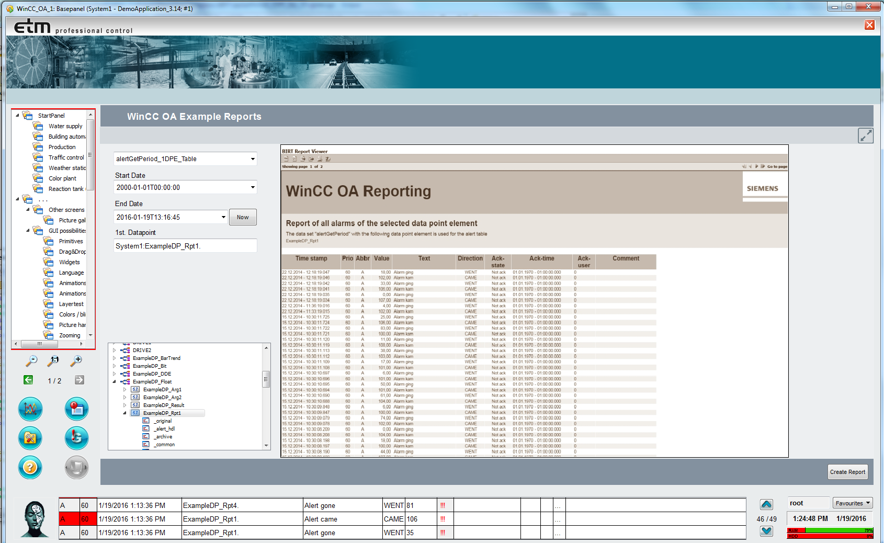Select the _alert_hdl datapoint config
This screenshot has height=543, width=884.
pos(164,429)
